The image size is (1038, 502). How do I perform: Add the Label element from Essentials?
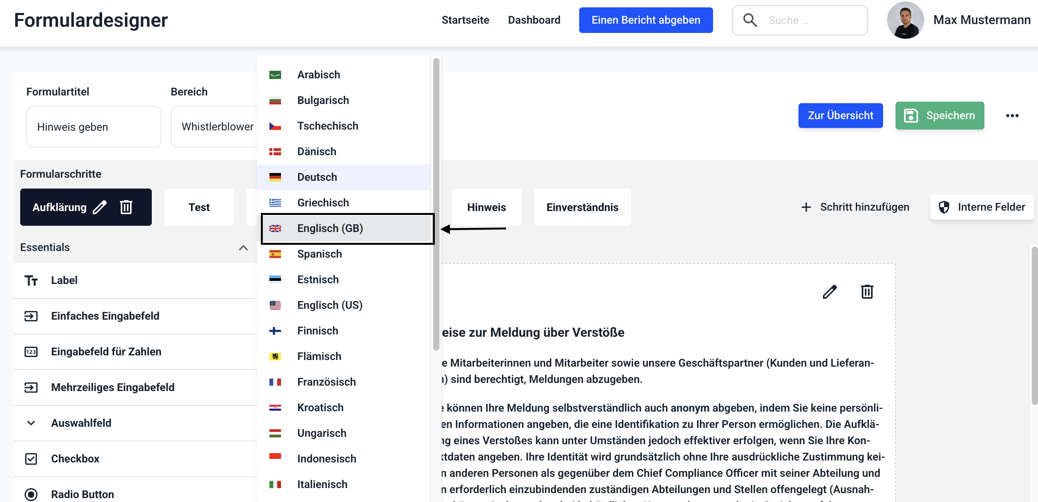tap(64, 280)
